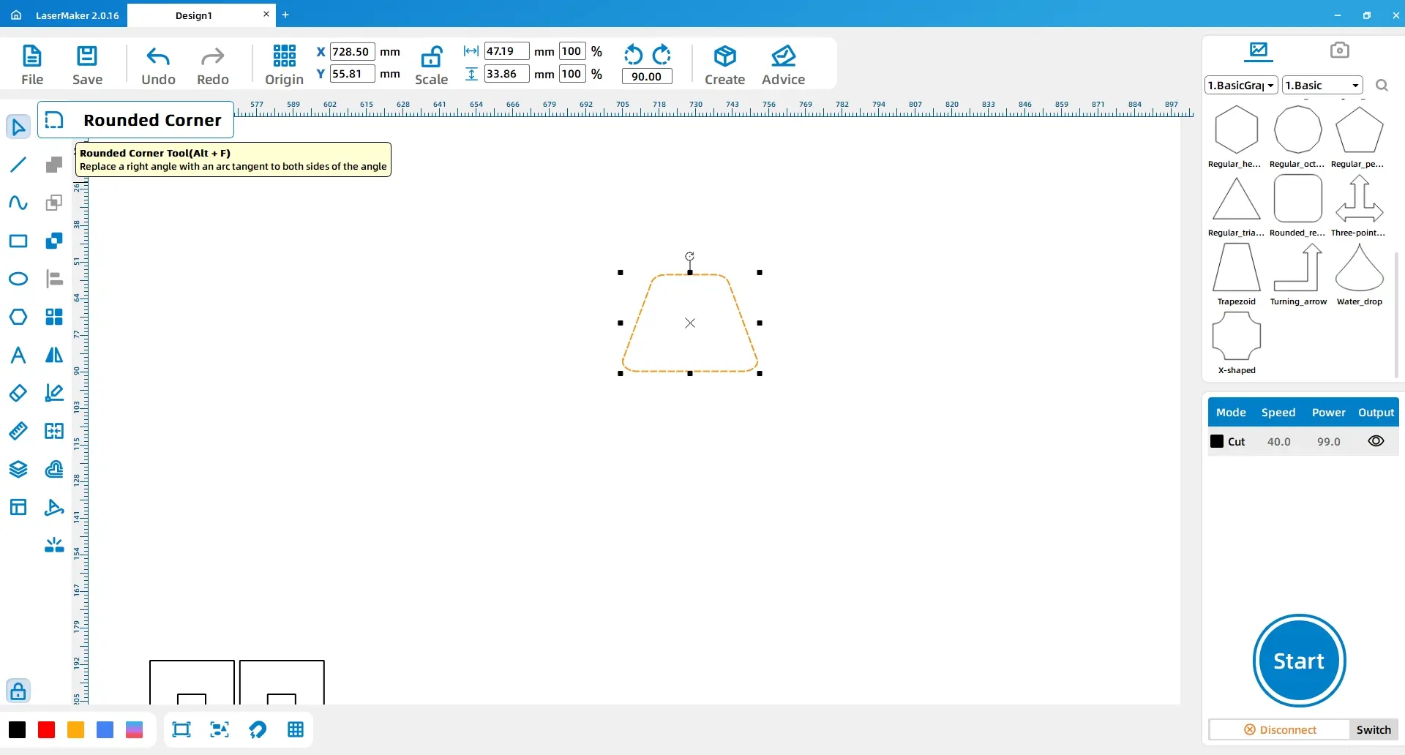Add a new design tab
This screenshot has width=1405, height=755.
point(285,15)
